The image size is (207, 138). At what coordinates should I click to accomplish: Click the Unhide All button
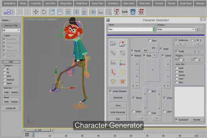point(11,108)
